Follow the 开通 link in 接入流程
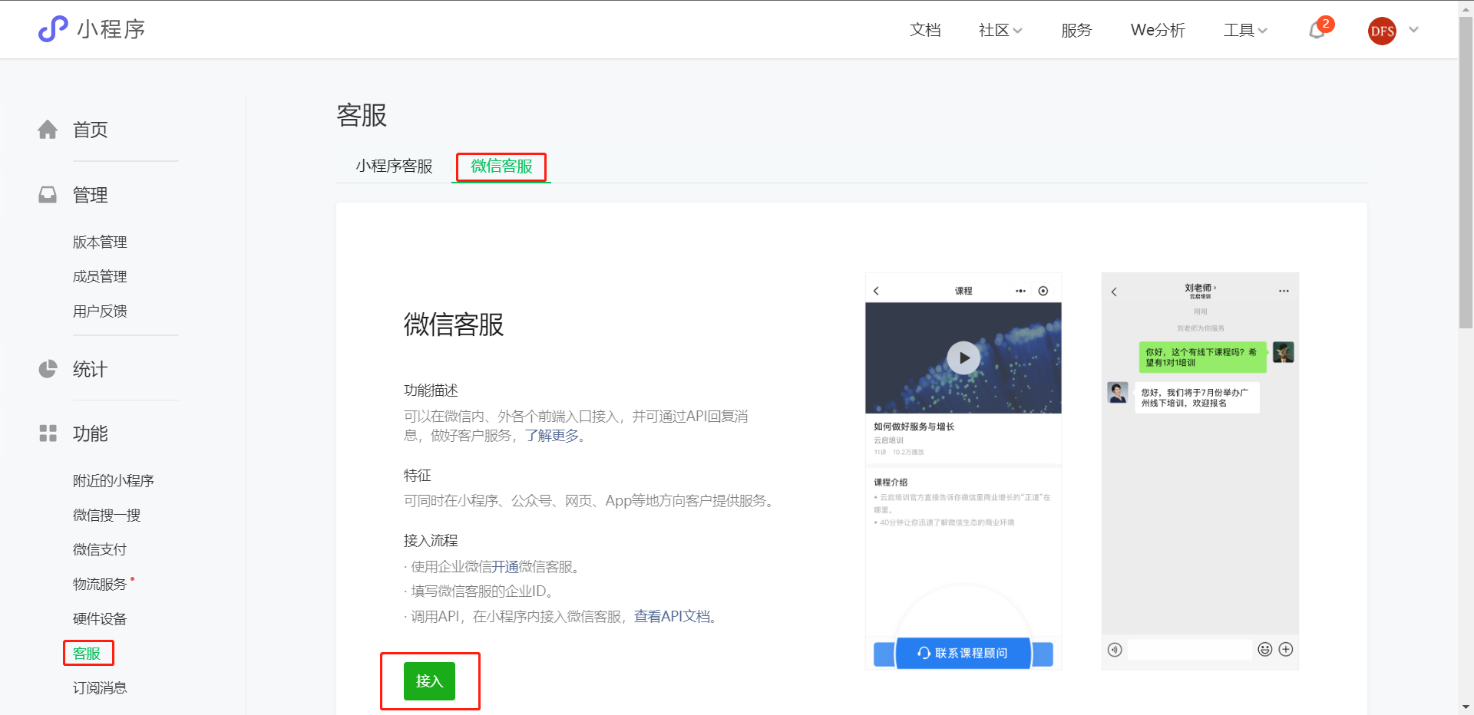The width and height of the screenshot is (1474, 715). 505,567
